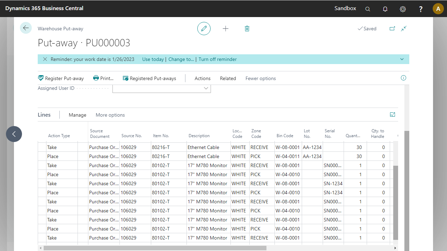The image size is (447, 251).
Task: Open the Related menu
Action: pyautogui.click(x=228, y=78)
